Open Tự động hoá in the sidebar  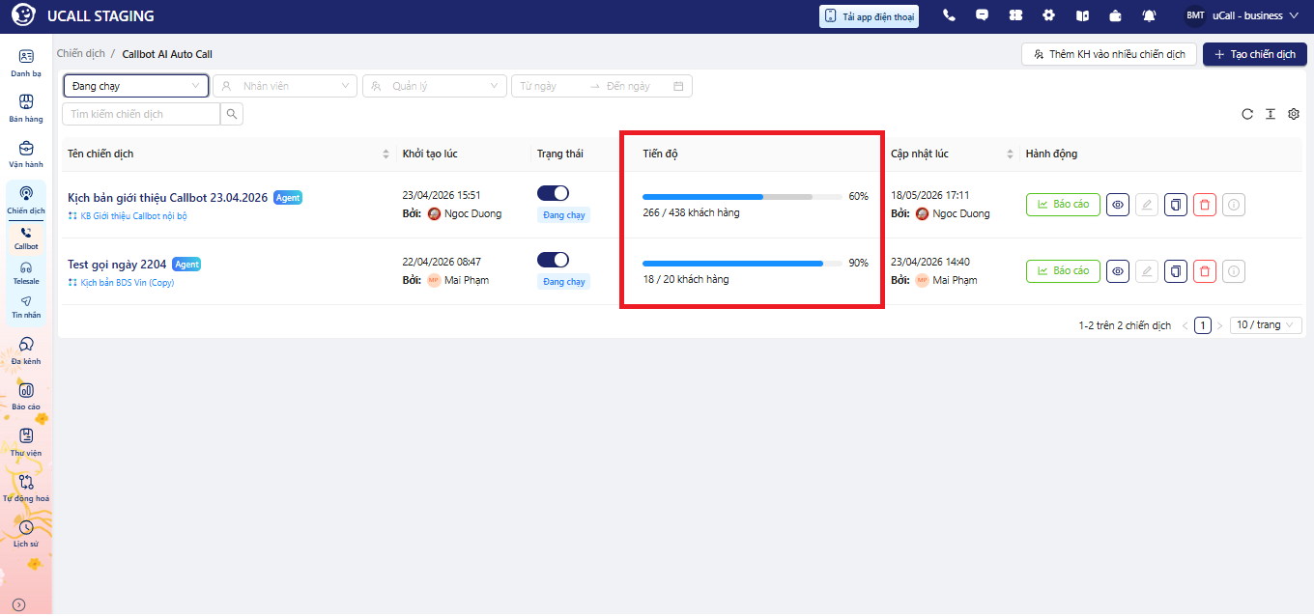click(26, 488)
